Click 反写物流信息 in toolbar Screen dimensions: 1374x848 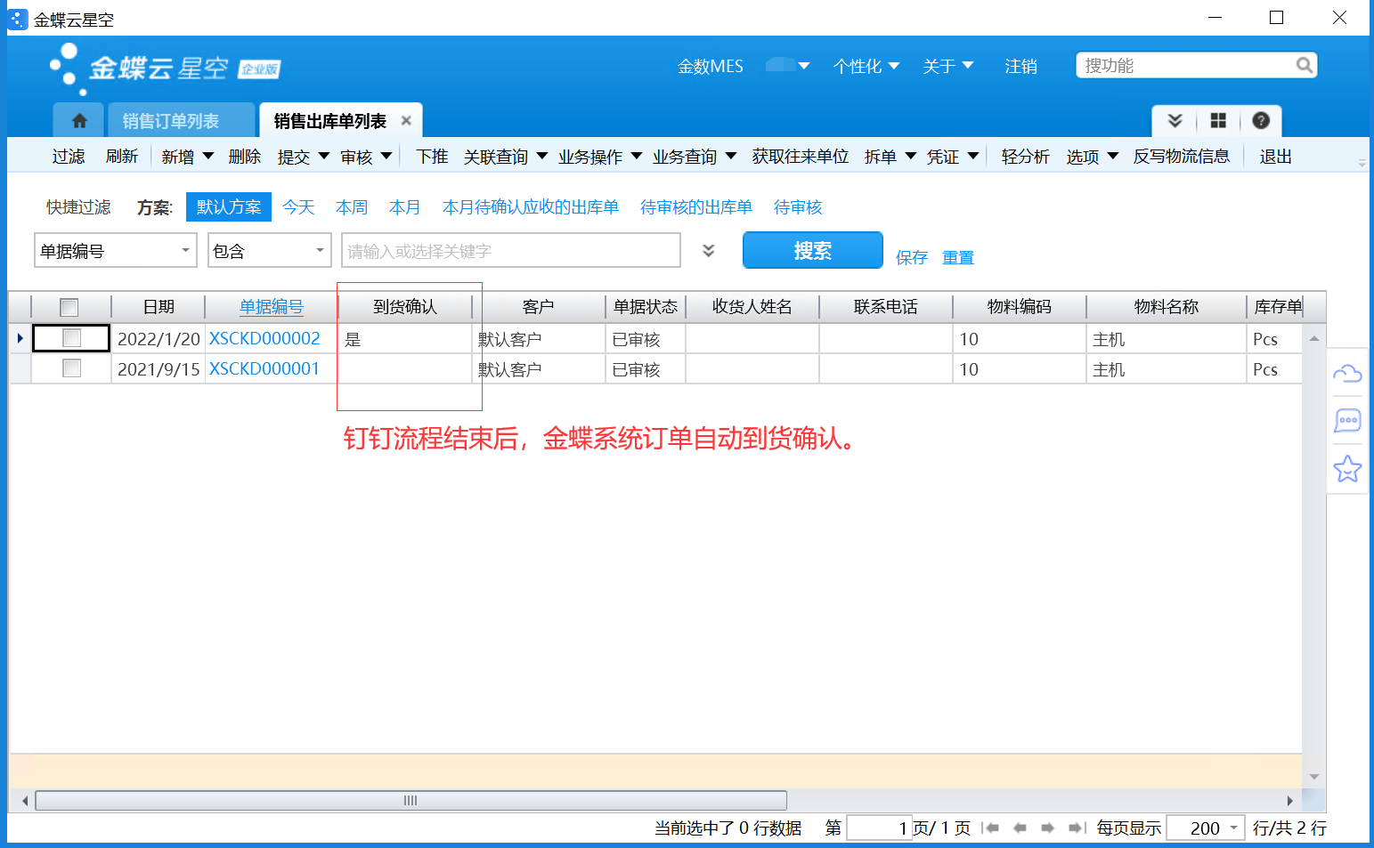[1182, 157]
